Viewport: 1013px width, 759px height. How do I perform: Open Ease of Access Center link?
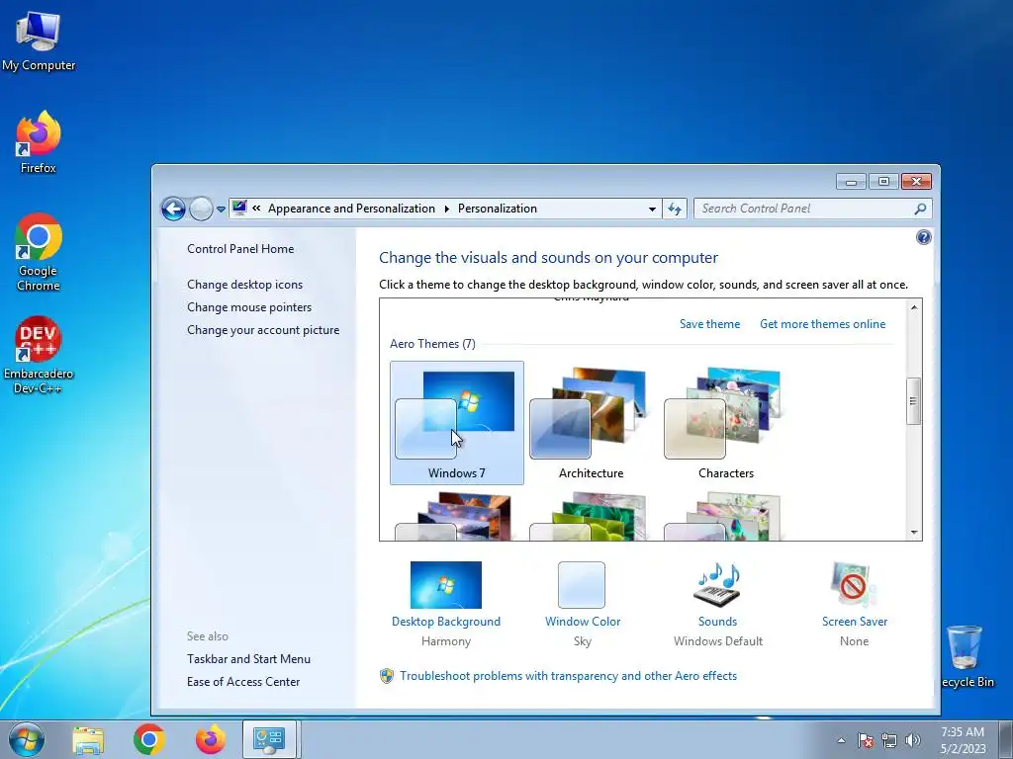(243, 682)
